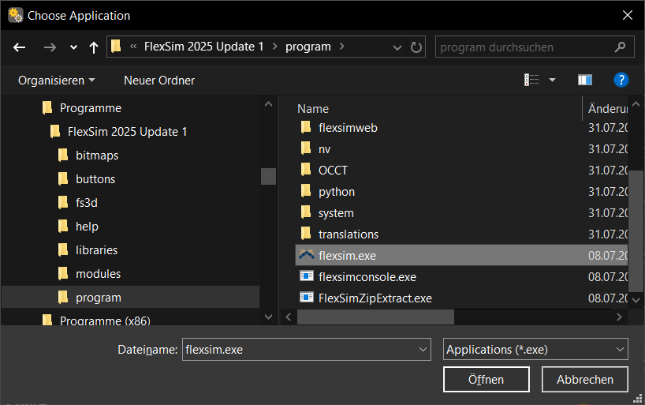This screenshot has width=645, height=405.
Task: Open the recent locations chevron
Action: [x=73, y=47]
